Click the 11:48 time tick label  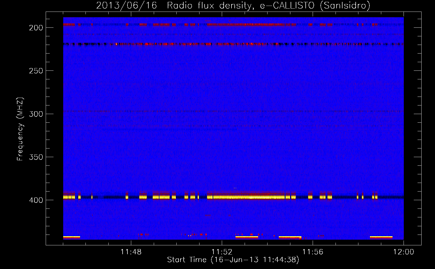[131, 252]
